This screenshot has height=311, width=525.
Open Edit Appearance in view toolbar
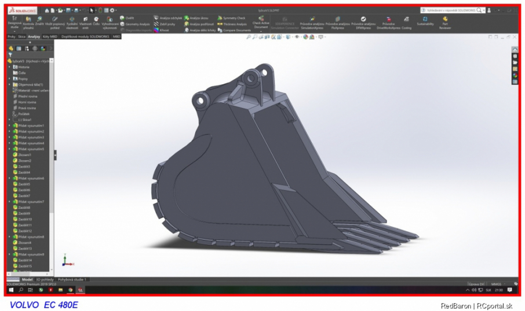[x=305, y=37]
